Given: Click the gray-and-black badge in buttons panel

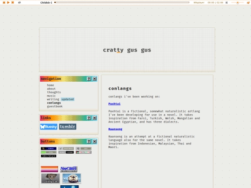Looking at the screenshot, I should (66, 152).
